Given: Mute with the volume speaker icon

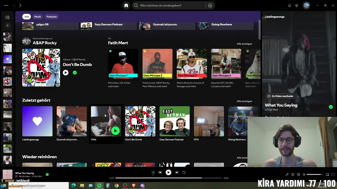Looking at the screenshot, I should tap(304, 175).
